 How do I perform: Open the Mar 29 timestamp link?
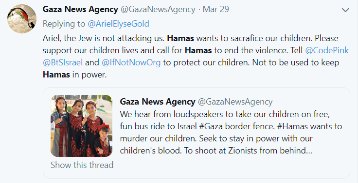tap(216, 10)
